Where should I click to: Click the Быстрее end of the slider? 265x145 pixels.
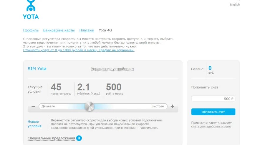click(x=158, y=106)
